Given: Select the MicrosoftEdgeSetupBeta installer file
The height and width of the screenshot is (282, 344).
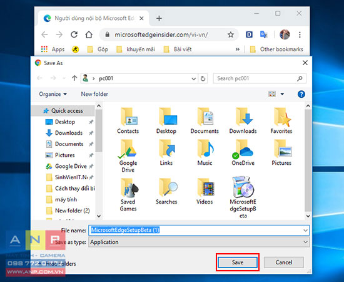Looking at the screenshot, I should (x=243, y=197).
